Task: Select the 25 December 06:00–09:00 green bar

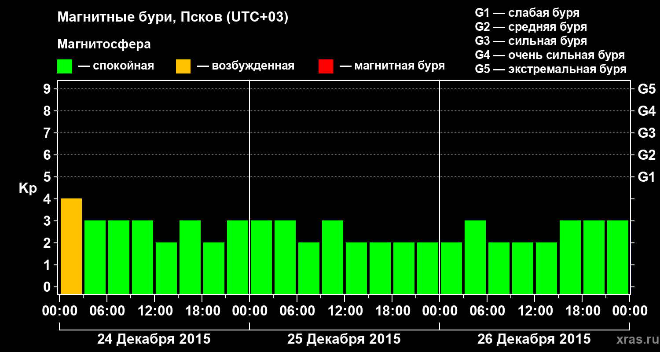Action: tap(309, 268)
